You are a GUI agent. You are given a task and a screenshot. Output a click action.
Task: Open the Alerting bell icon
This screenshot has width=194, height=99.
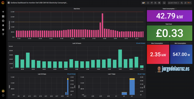[3, 25]
